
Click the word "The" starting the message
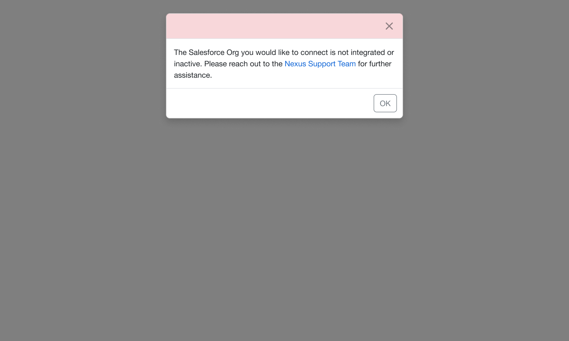pos(180,52)
